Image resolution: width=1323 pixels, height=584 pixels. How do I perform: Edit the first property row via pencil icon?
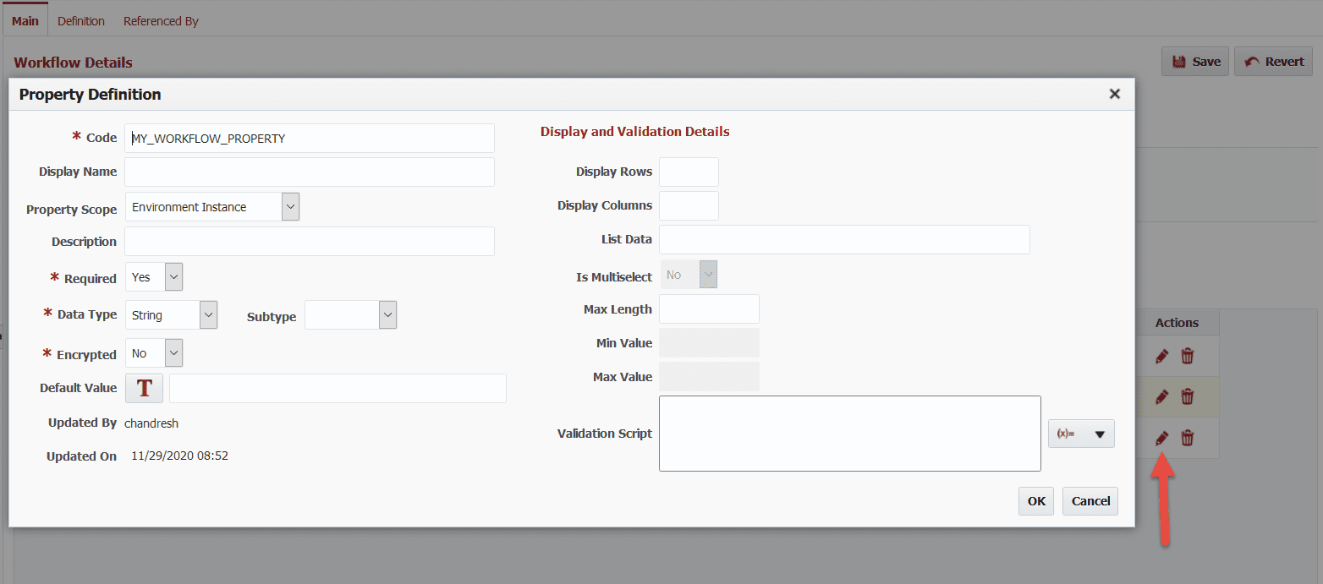1161,356
